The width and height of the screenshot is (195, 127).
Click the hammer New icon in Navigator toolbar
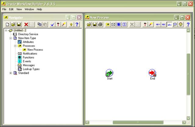58,24
